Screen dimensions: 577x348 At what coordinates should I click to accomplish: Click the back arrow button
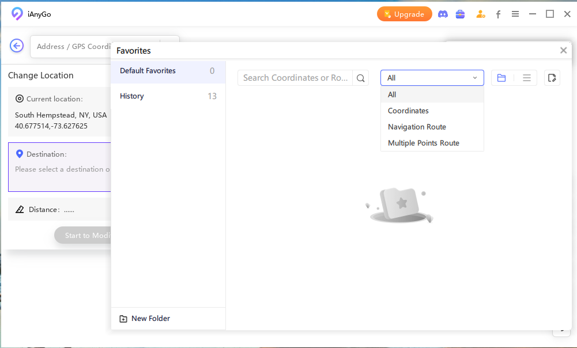pos(17,46)
